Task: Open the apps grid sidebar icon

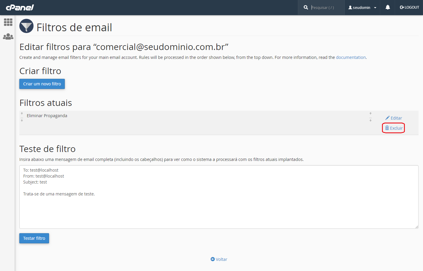Action: click(8, 22)
